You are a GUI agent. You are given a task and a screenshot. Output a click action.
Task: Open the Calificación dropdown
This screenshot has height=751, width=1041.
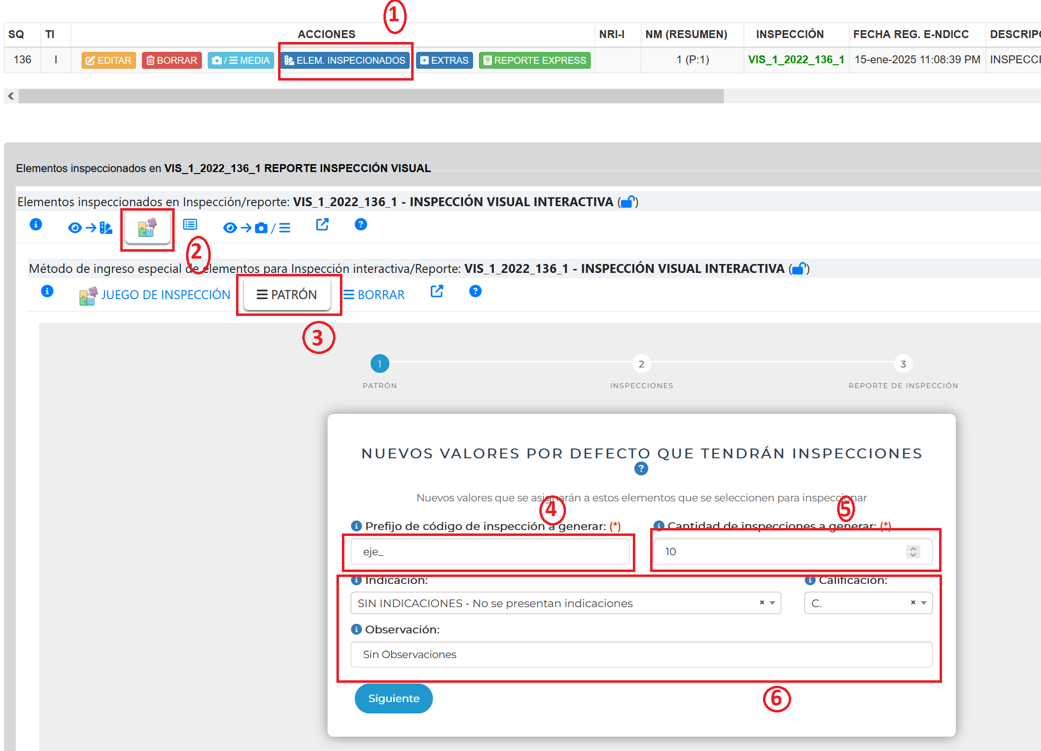coord(924,603)
